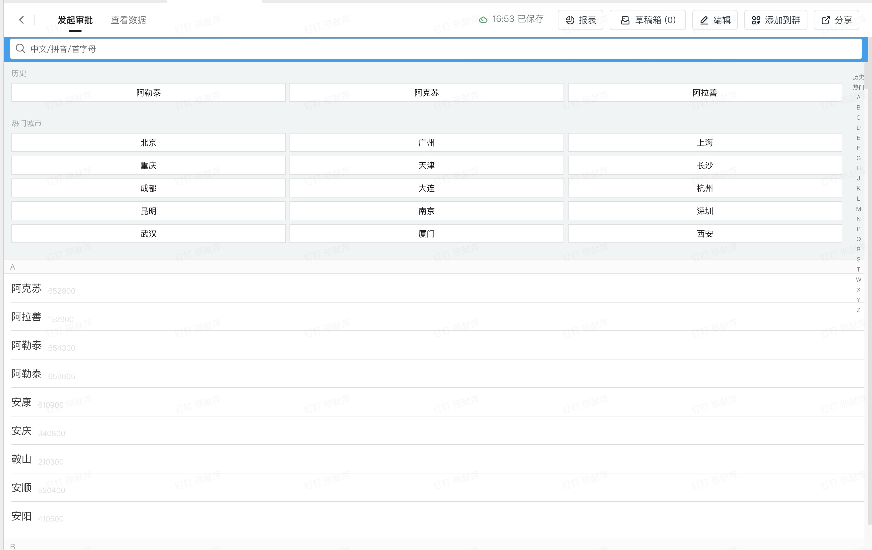
Task: Switch to the 查看数据 tab
Action: click(x=128, y=20)
